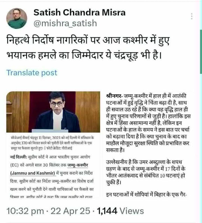Open the @mishra_satish handle

[x=65, y=23]
